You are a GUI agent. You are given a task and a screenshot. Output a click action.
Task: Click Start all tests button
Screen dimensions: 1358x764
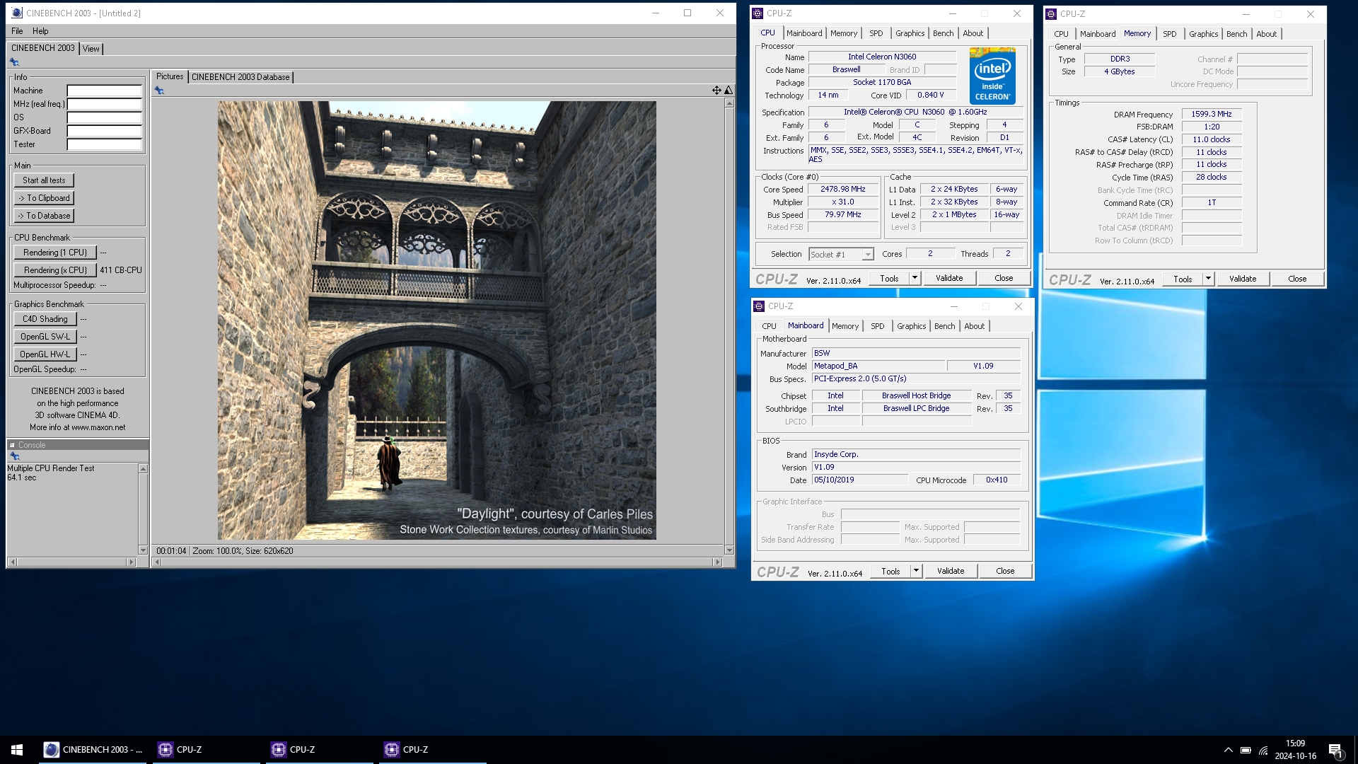[x=44, y=180]
